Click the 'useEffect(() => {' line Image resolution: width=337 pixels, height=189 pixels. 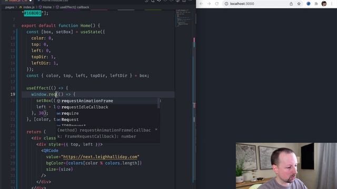tap(47, 88)
